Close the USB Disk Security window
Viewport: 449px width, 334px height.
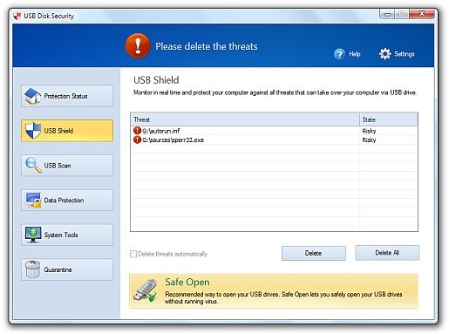click(x=422, y=13)
